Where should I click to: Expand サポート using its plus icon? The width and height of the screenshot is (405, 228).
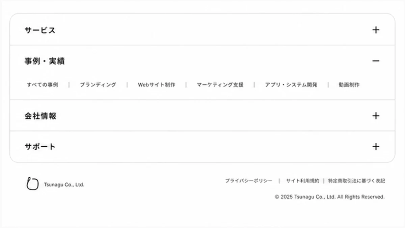point(376,147)
